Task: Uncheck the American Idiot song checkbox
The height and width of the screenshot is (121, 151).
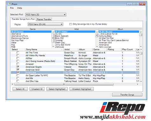Action: pos(18,69)
